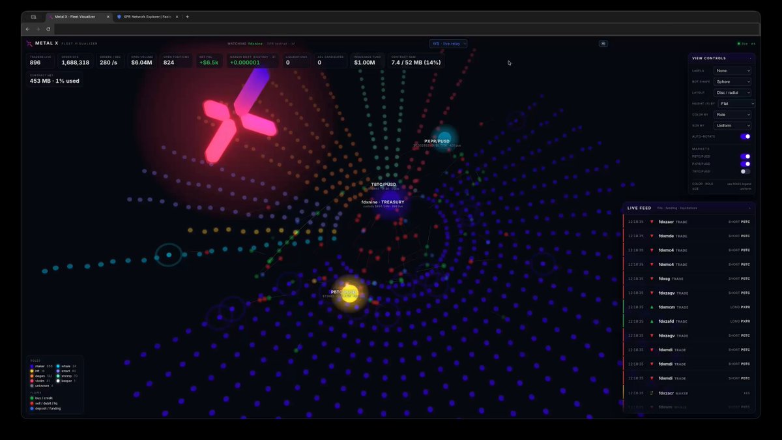Click the tab overview icon left of the tabs
This screenshot has height=440, width=782.
pyautogui.click(x=33, y=16)
